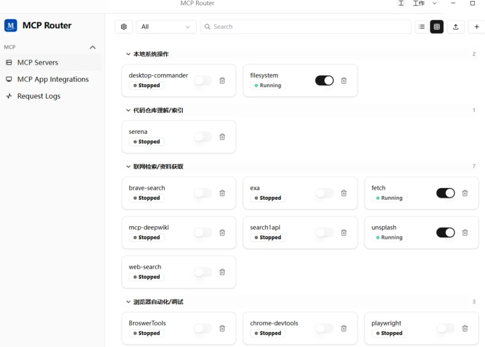Screen dimensions: 485x347
Task: Enable the serena server toggle
Action: point(203,137)
